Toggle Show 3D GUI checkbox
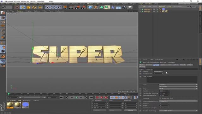 [161, 98]
